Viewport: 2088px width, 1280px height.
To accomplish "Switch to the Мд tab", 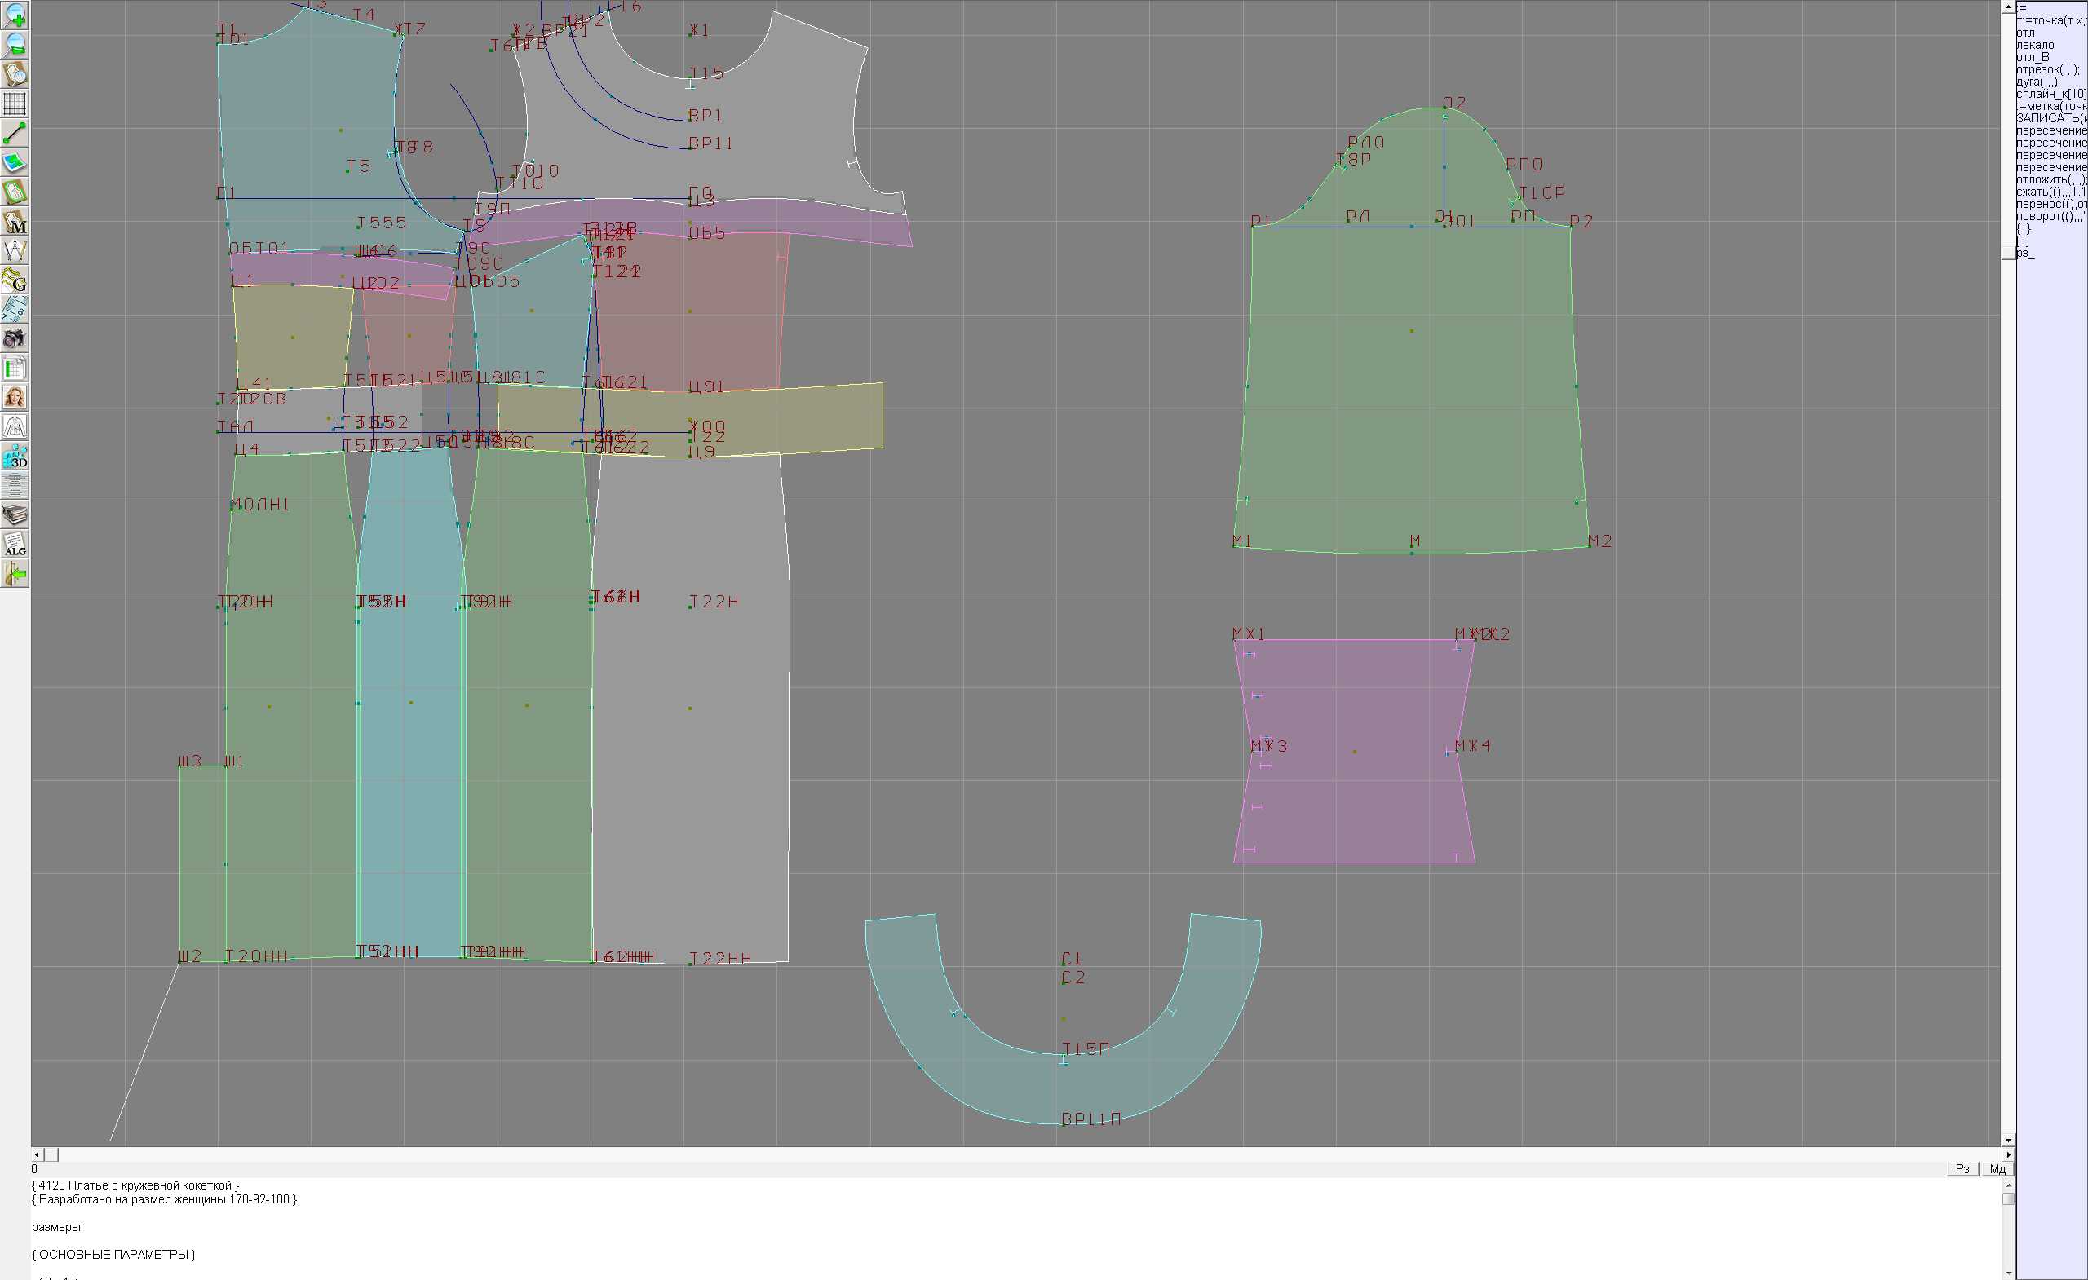I will click(1997, 1169).
